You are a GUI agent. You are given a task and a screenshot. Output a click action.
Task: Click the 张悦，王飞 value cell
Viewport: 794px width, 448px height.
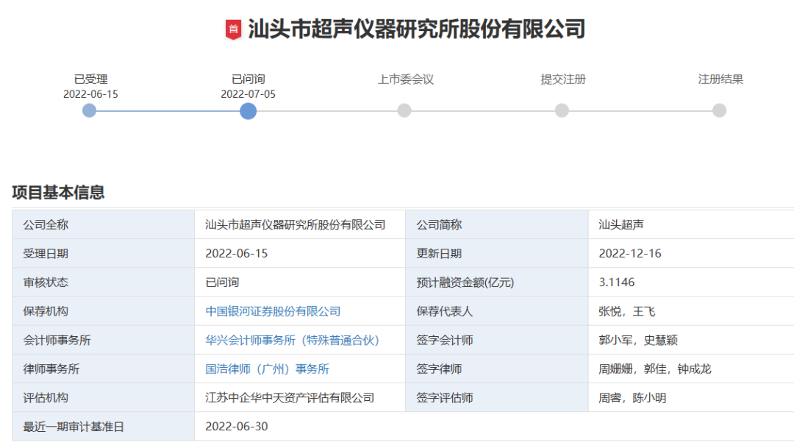click(x=691, y=311)
